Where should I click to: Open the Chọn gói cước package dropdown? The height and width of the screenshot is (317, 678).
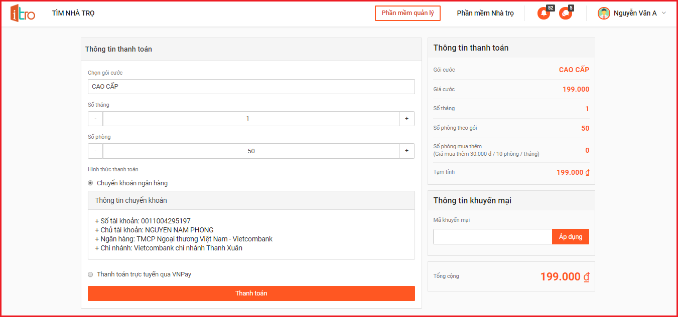point(251,87)
